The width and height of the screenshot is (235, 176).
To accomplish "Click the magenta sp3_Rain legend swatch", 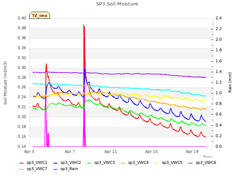I will pos(55,169).
